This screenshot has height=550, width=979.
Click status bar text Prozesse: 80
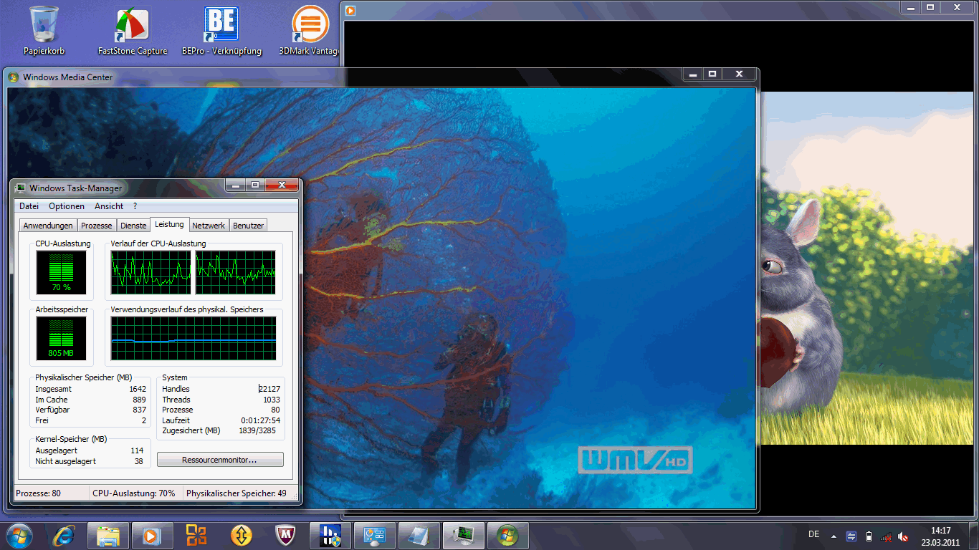click(39, 493)
